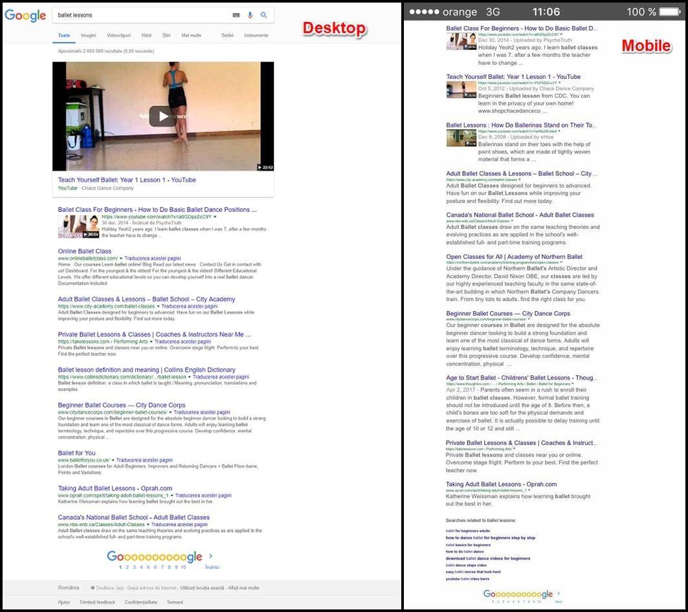Expand arrow beside collinsdictionary.com URL

pos(189,377)
